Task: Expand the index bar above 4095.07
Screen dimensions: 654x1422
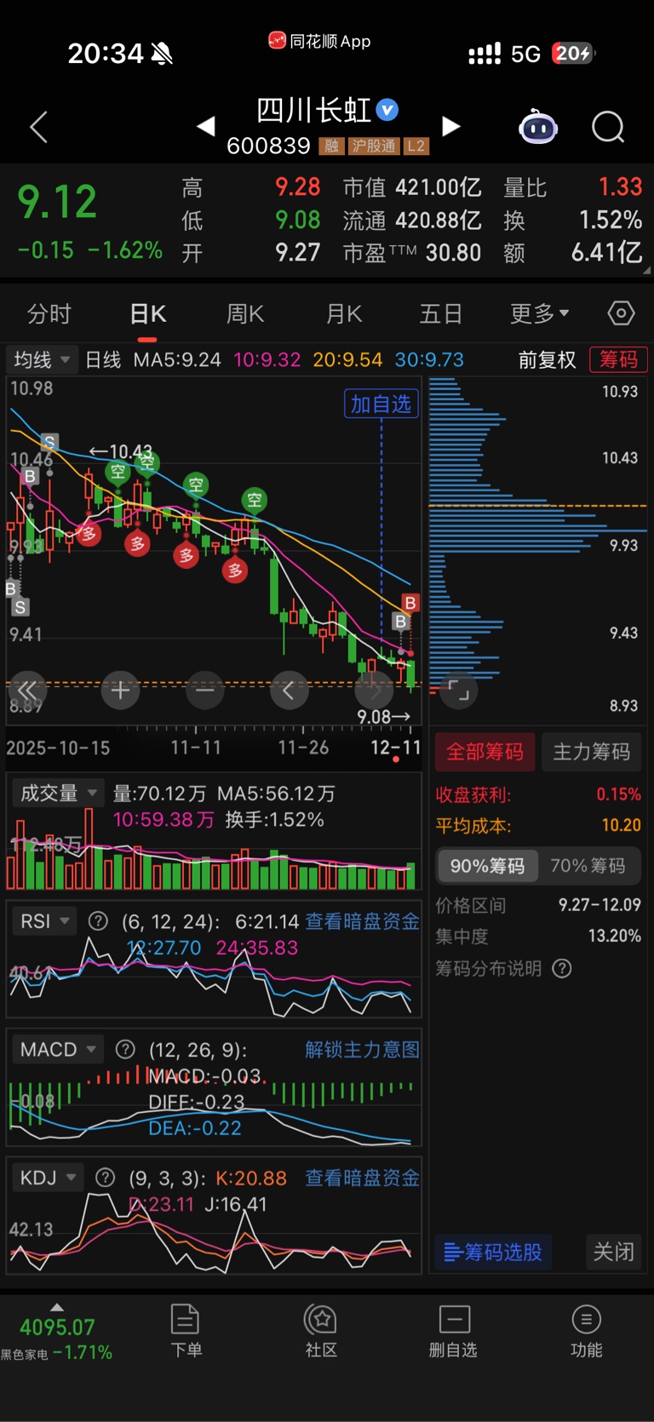Action: pos(56,1306)
